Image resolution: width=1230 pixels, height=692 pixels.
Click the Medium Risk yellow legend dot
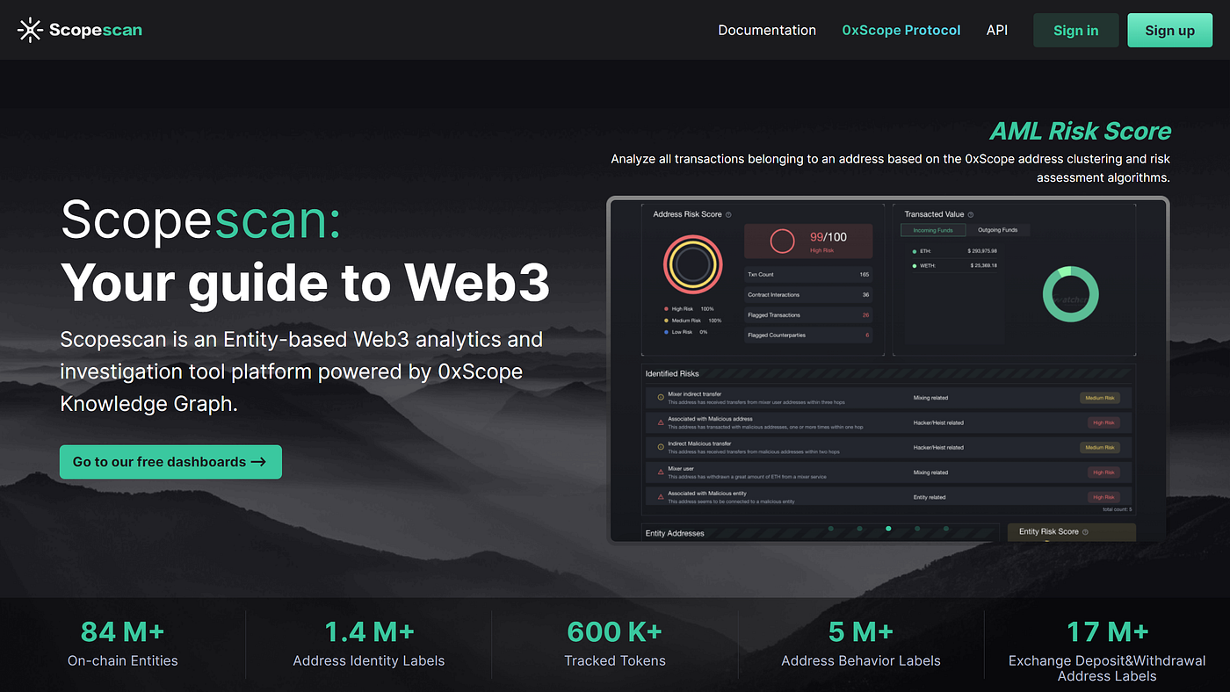coord(666,321)
